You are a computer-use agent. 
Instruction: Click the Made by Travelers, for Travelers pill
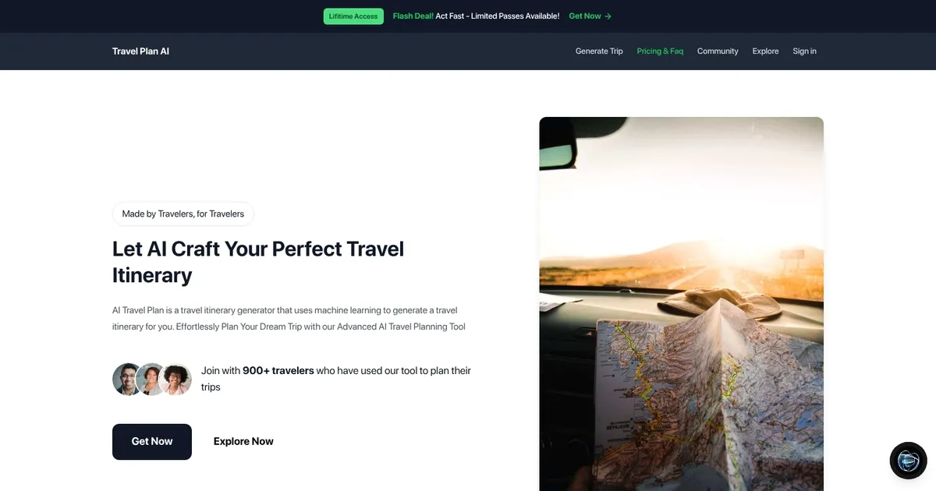pyautogui.click(x=183, y=214)
